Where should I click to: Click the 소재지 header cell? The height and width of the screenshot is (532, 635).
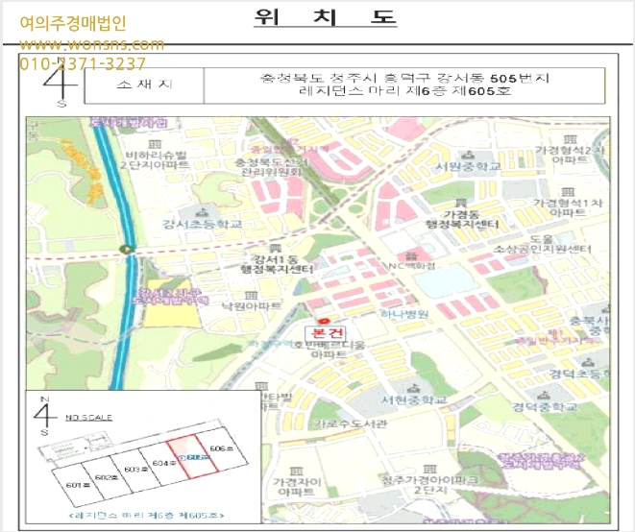tap(144, 85)
